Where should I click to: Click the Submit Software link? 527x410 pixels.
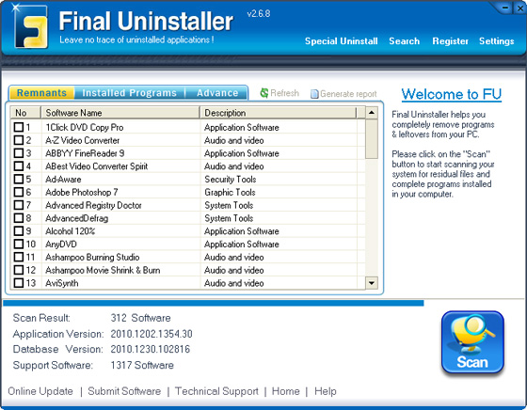(x=124, y=391)
